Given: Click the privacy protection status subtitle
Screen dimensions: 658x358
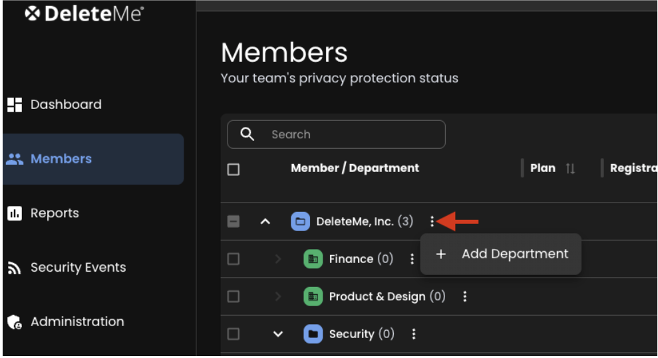Looking at the screenshot, I should (x=339, y=78).
